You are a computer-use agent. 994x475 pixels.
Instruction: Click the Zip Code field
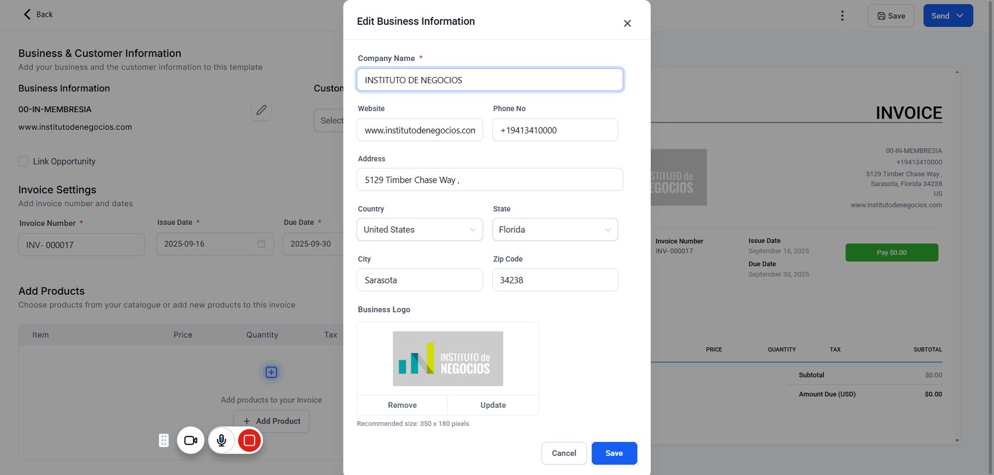click(x=555, y=280)
